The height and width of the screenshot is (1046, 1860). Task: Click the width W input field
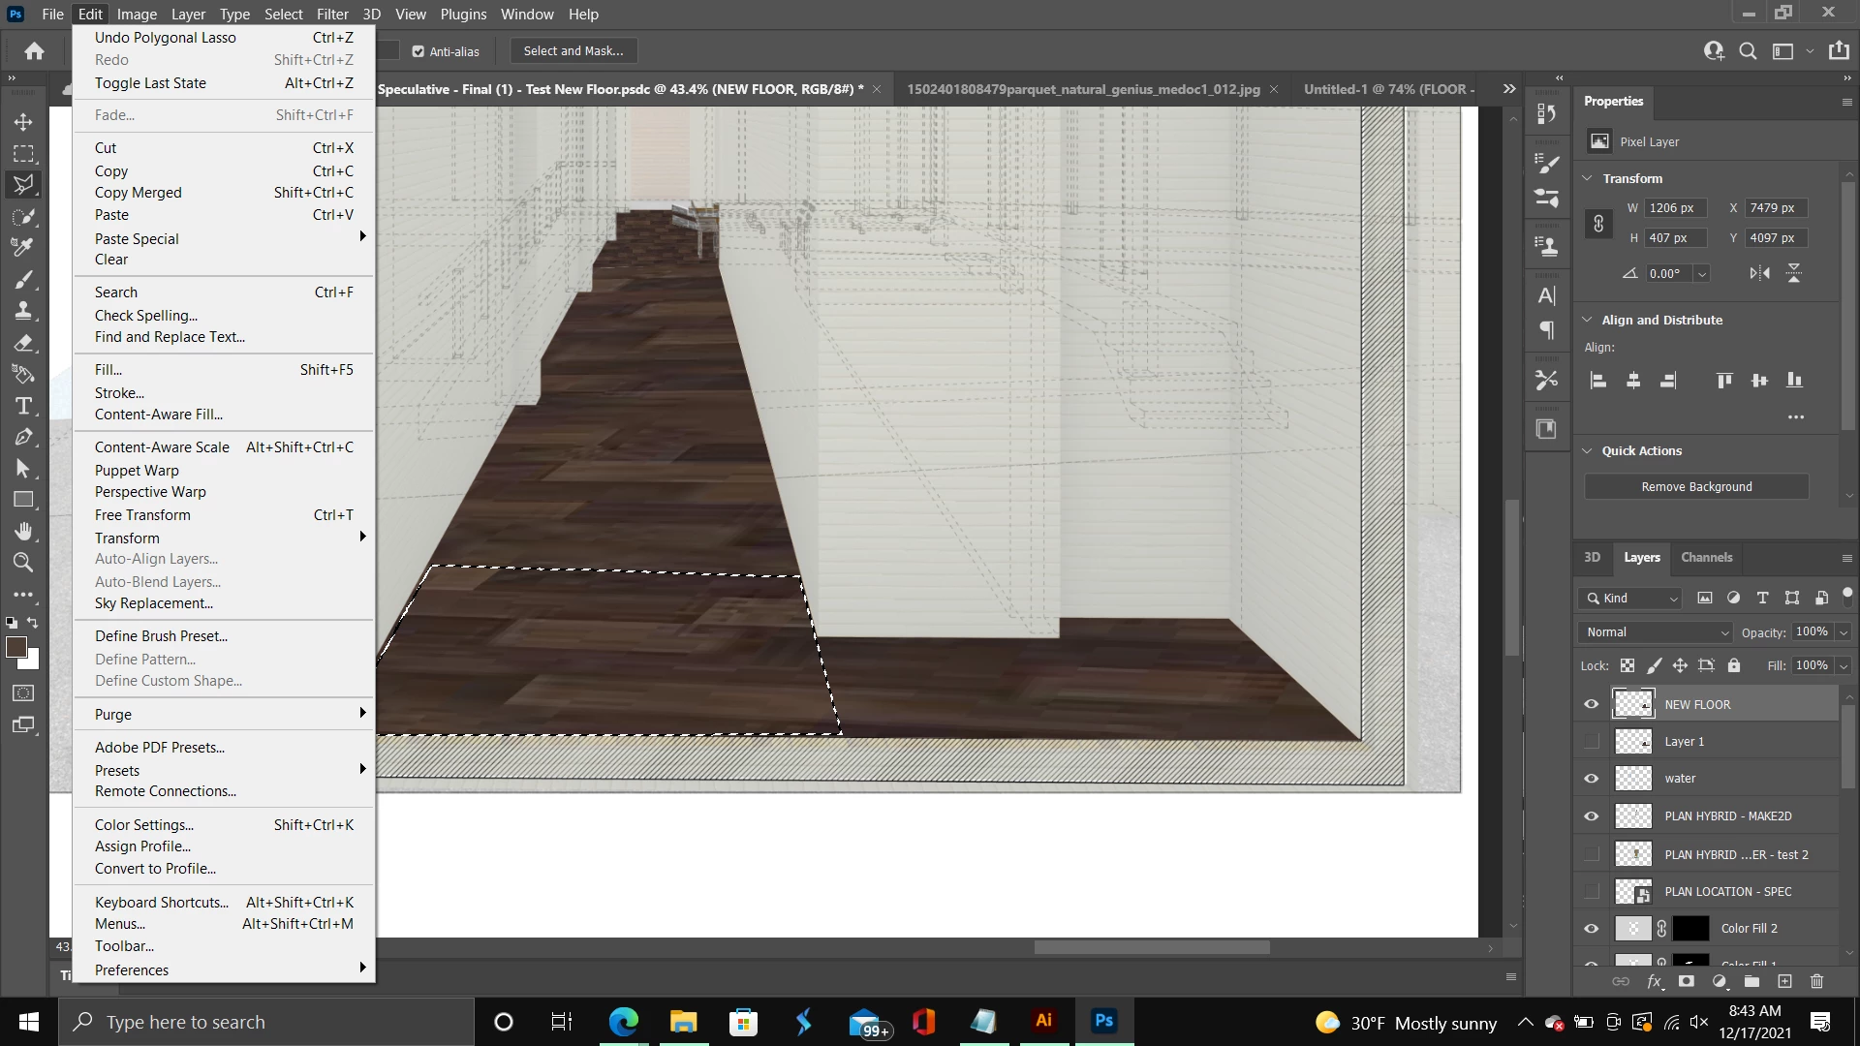coord(1675,208)
